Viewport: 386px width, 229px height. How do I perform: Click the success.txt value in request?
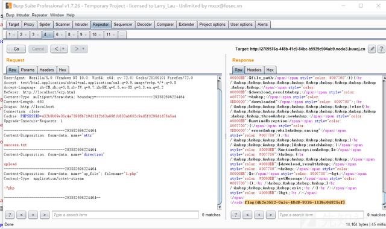pyautogui.click(x=15, y=145)
